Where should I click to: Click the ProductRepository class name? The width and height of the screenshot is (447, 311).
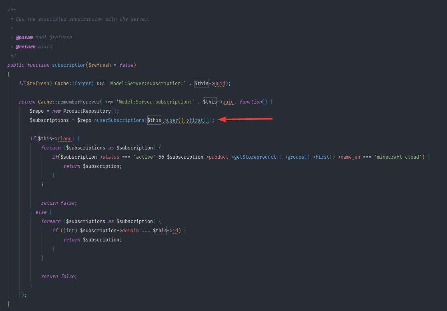[x=87, y=111]
